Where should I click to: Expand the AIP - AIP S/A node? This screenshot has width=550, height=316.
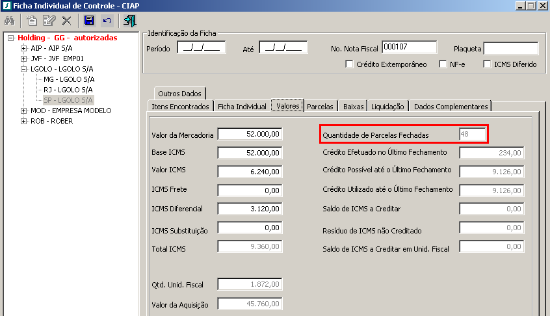(x=24, y=48)
